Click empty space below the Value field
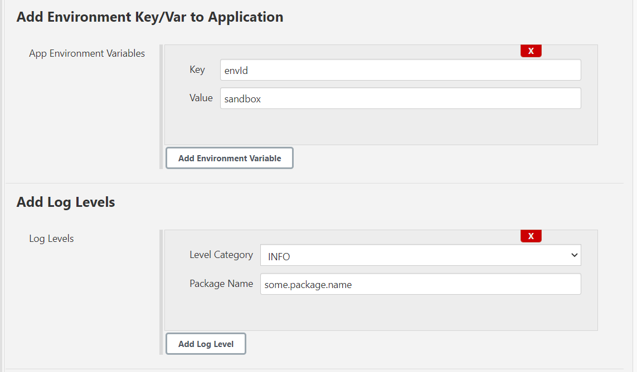This screenshot has width=637, height=372. (x=380, y=127)
